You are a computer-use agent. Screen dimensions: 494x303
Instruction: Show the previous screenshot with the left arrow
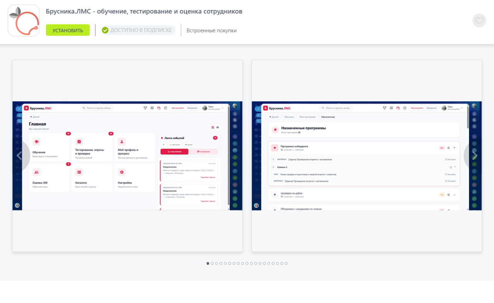click(x=19, y=156)
